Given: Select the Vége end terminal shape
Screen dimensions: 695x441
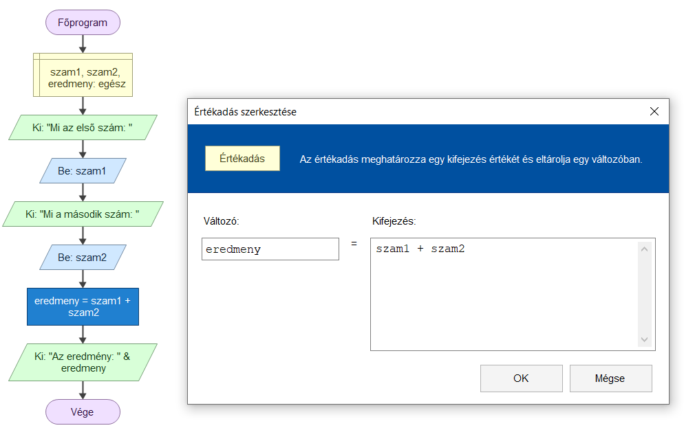Looking at the screenshot, I should coord(83,412).
